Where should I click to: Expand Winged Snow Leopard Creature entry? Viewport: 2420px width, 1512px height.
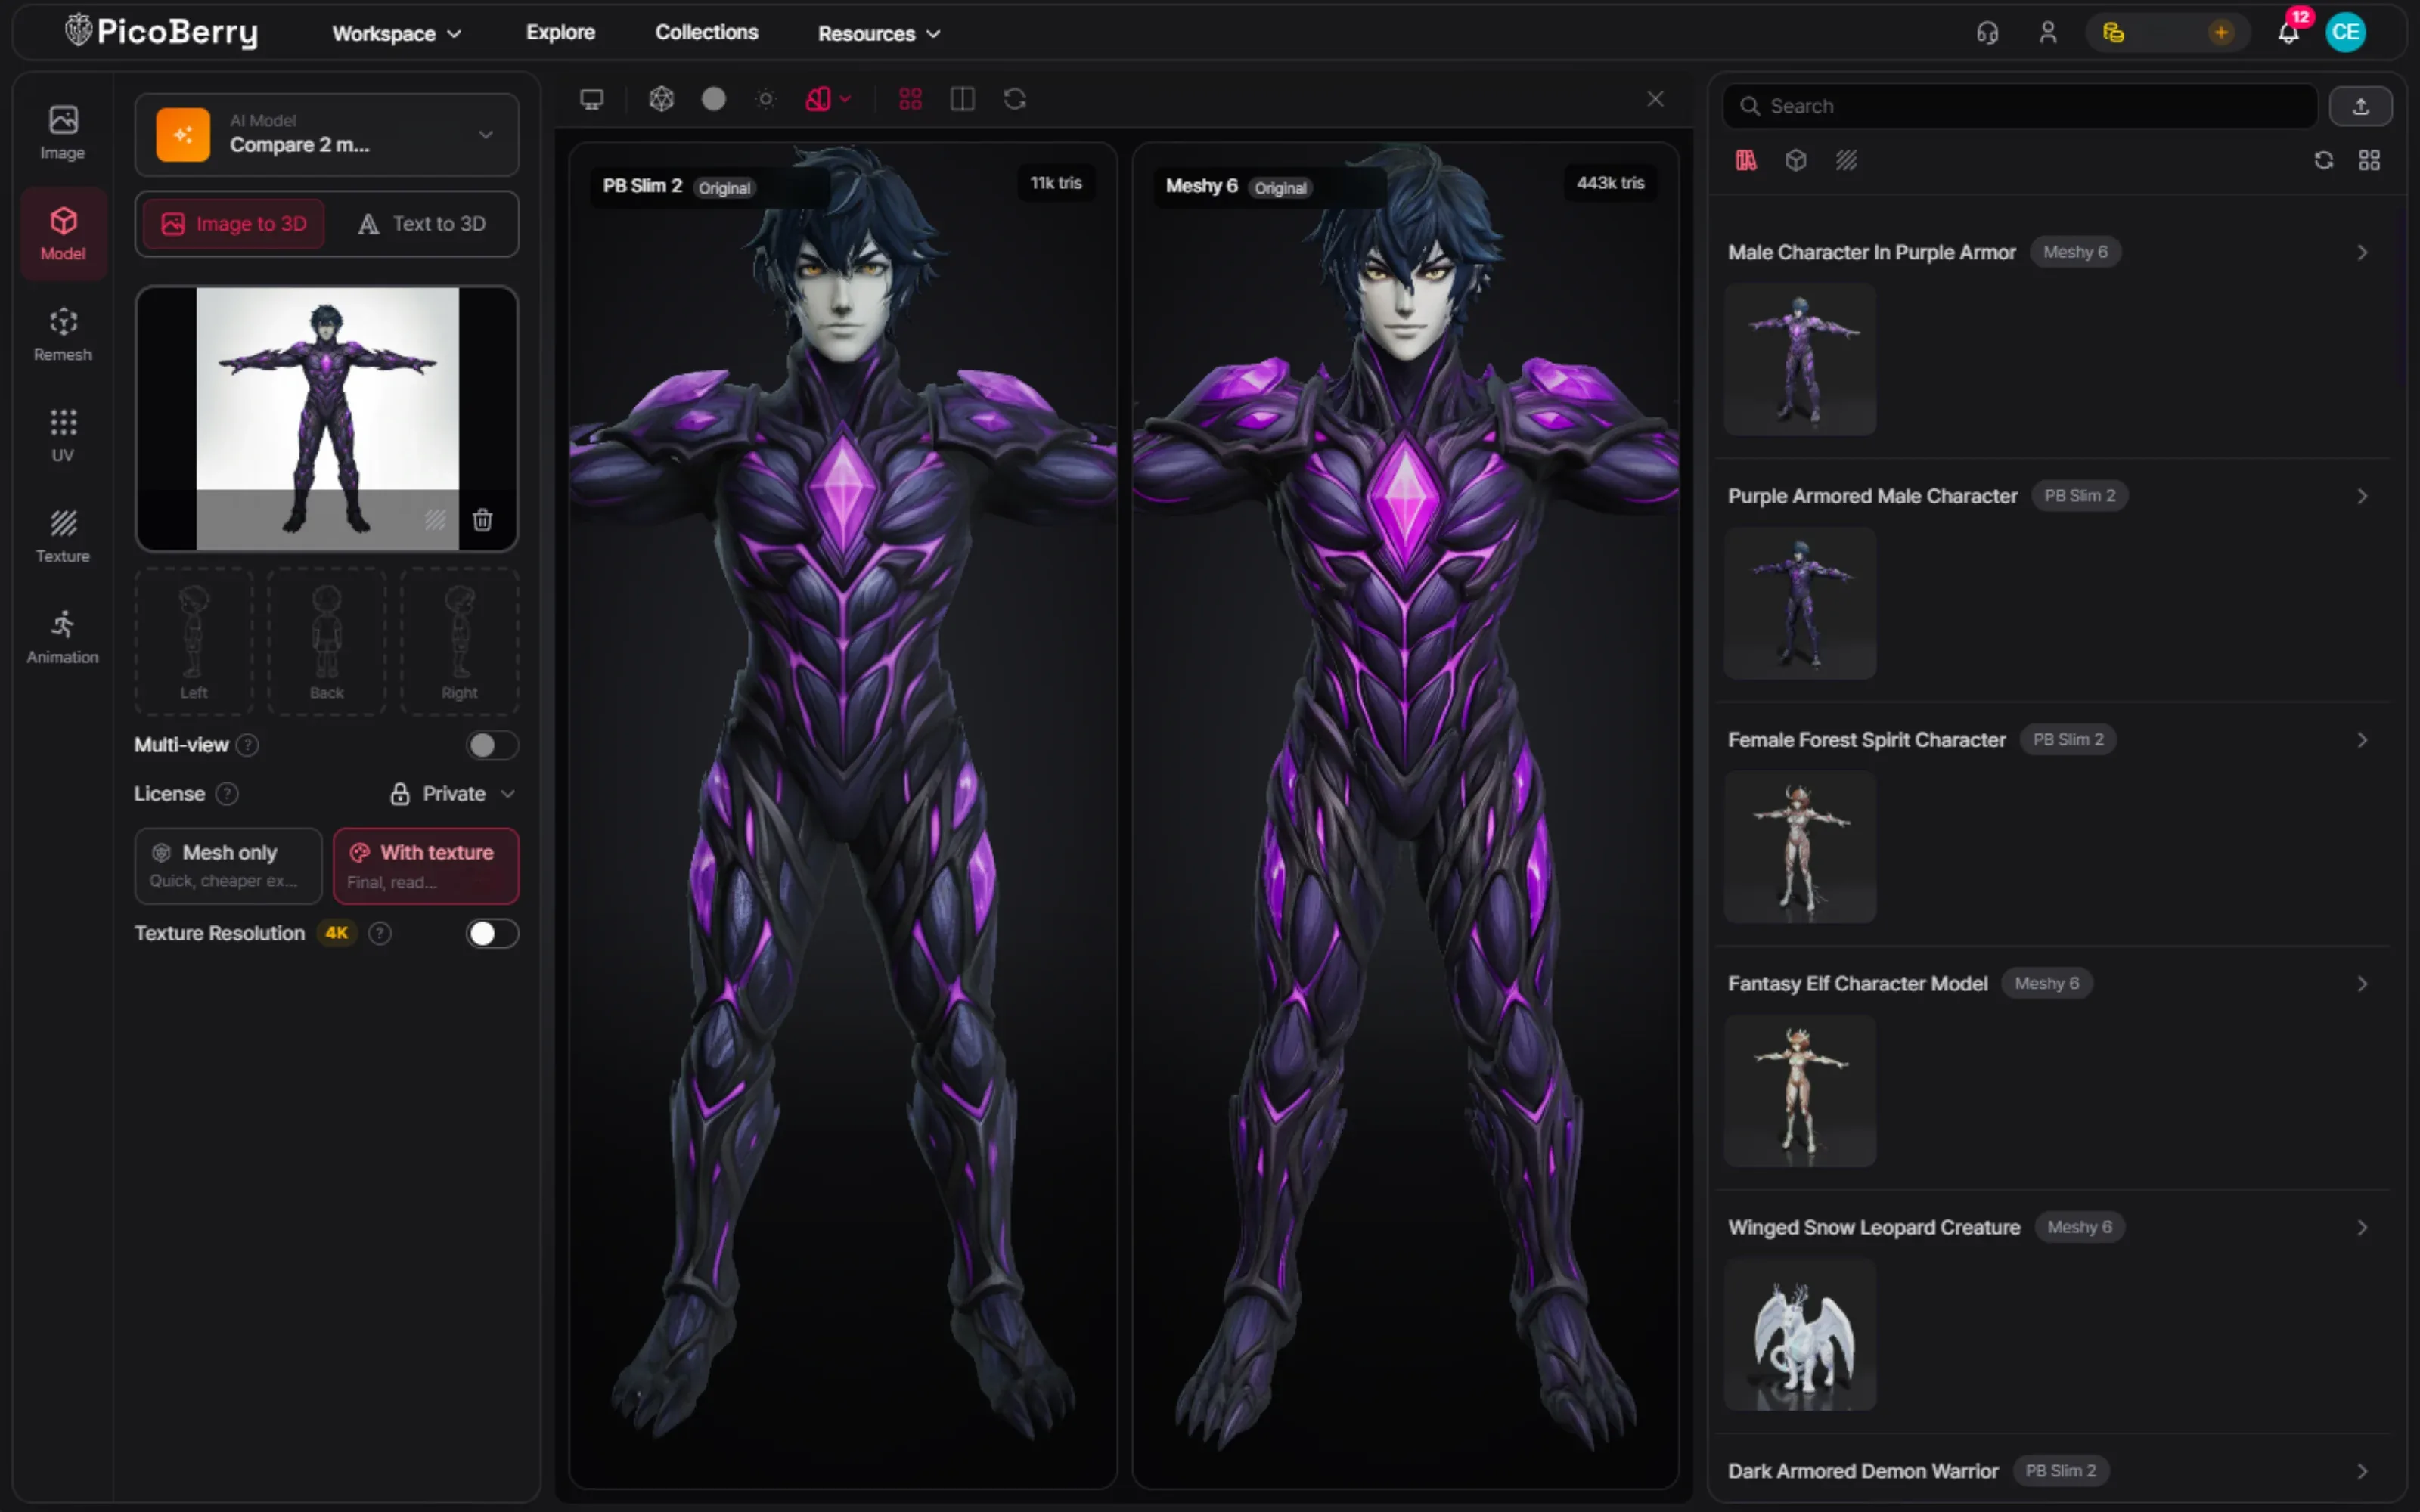tap(2361, 1228)
